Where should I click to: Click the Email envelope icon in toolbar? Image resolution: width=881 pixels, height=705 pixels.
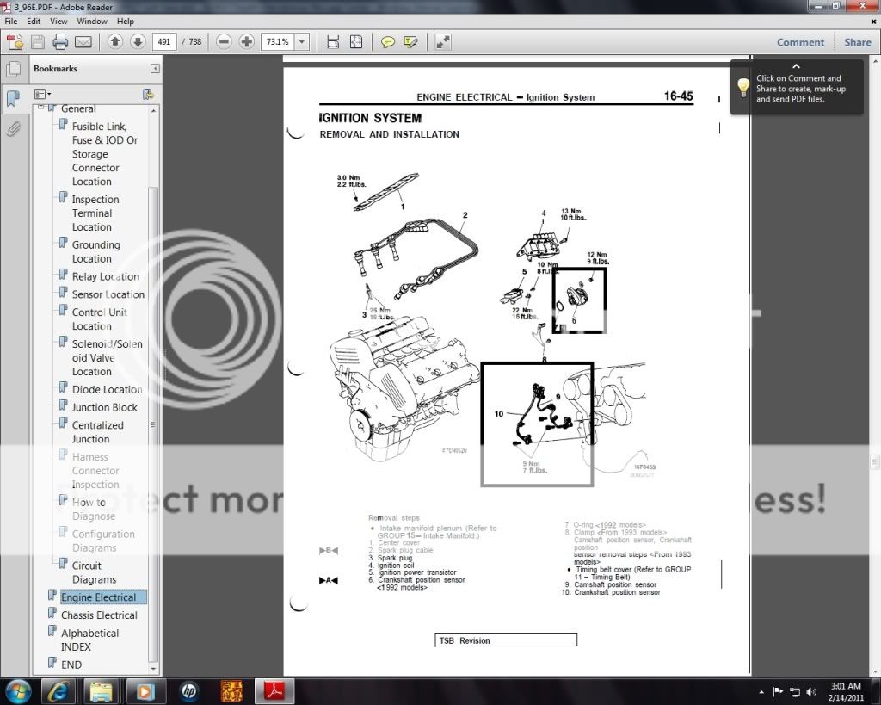click(83, 41)
